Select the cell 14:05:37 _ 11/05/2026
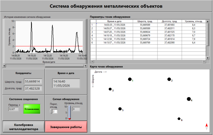Image resolution: width=213 pixels, height=135 pixels. (114, 28)
